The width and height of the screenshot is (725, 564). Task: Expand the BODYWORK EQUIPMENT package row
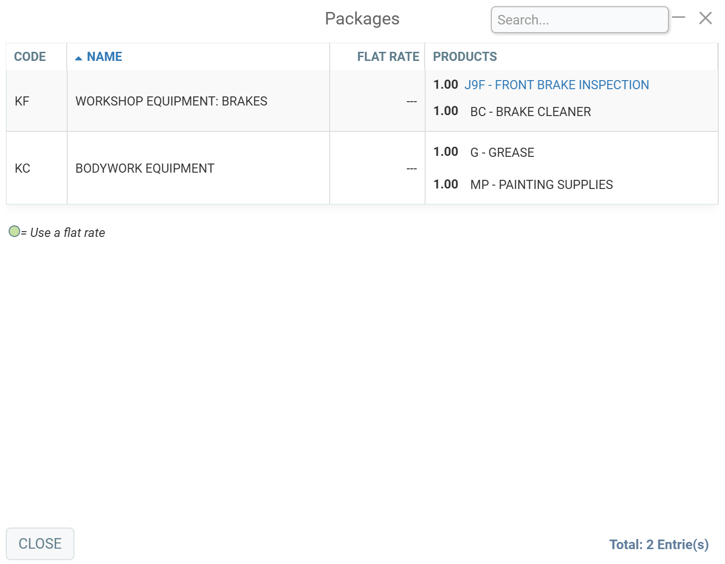145,168
